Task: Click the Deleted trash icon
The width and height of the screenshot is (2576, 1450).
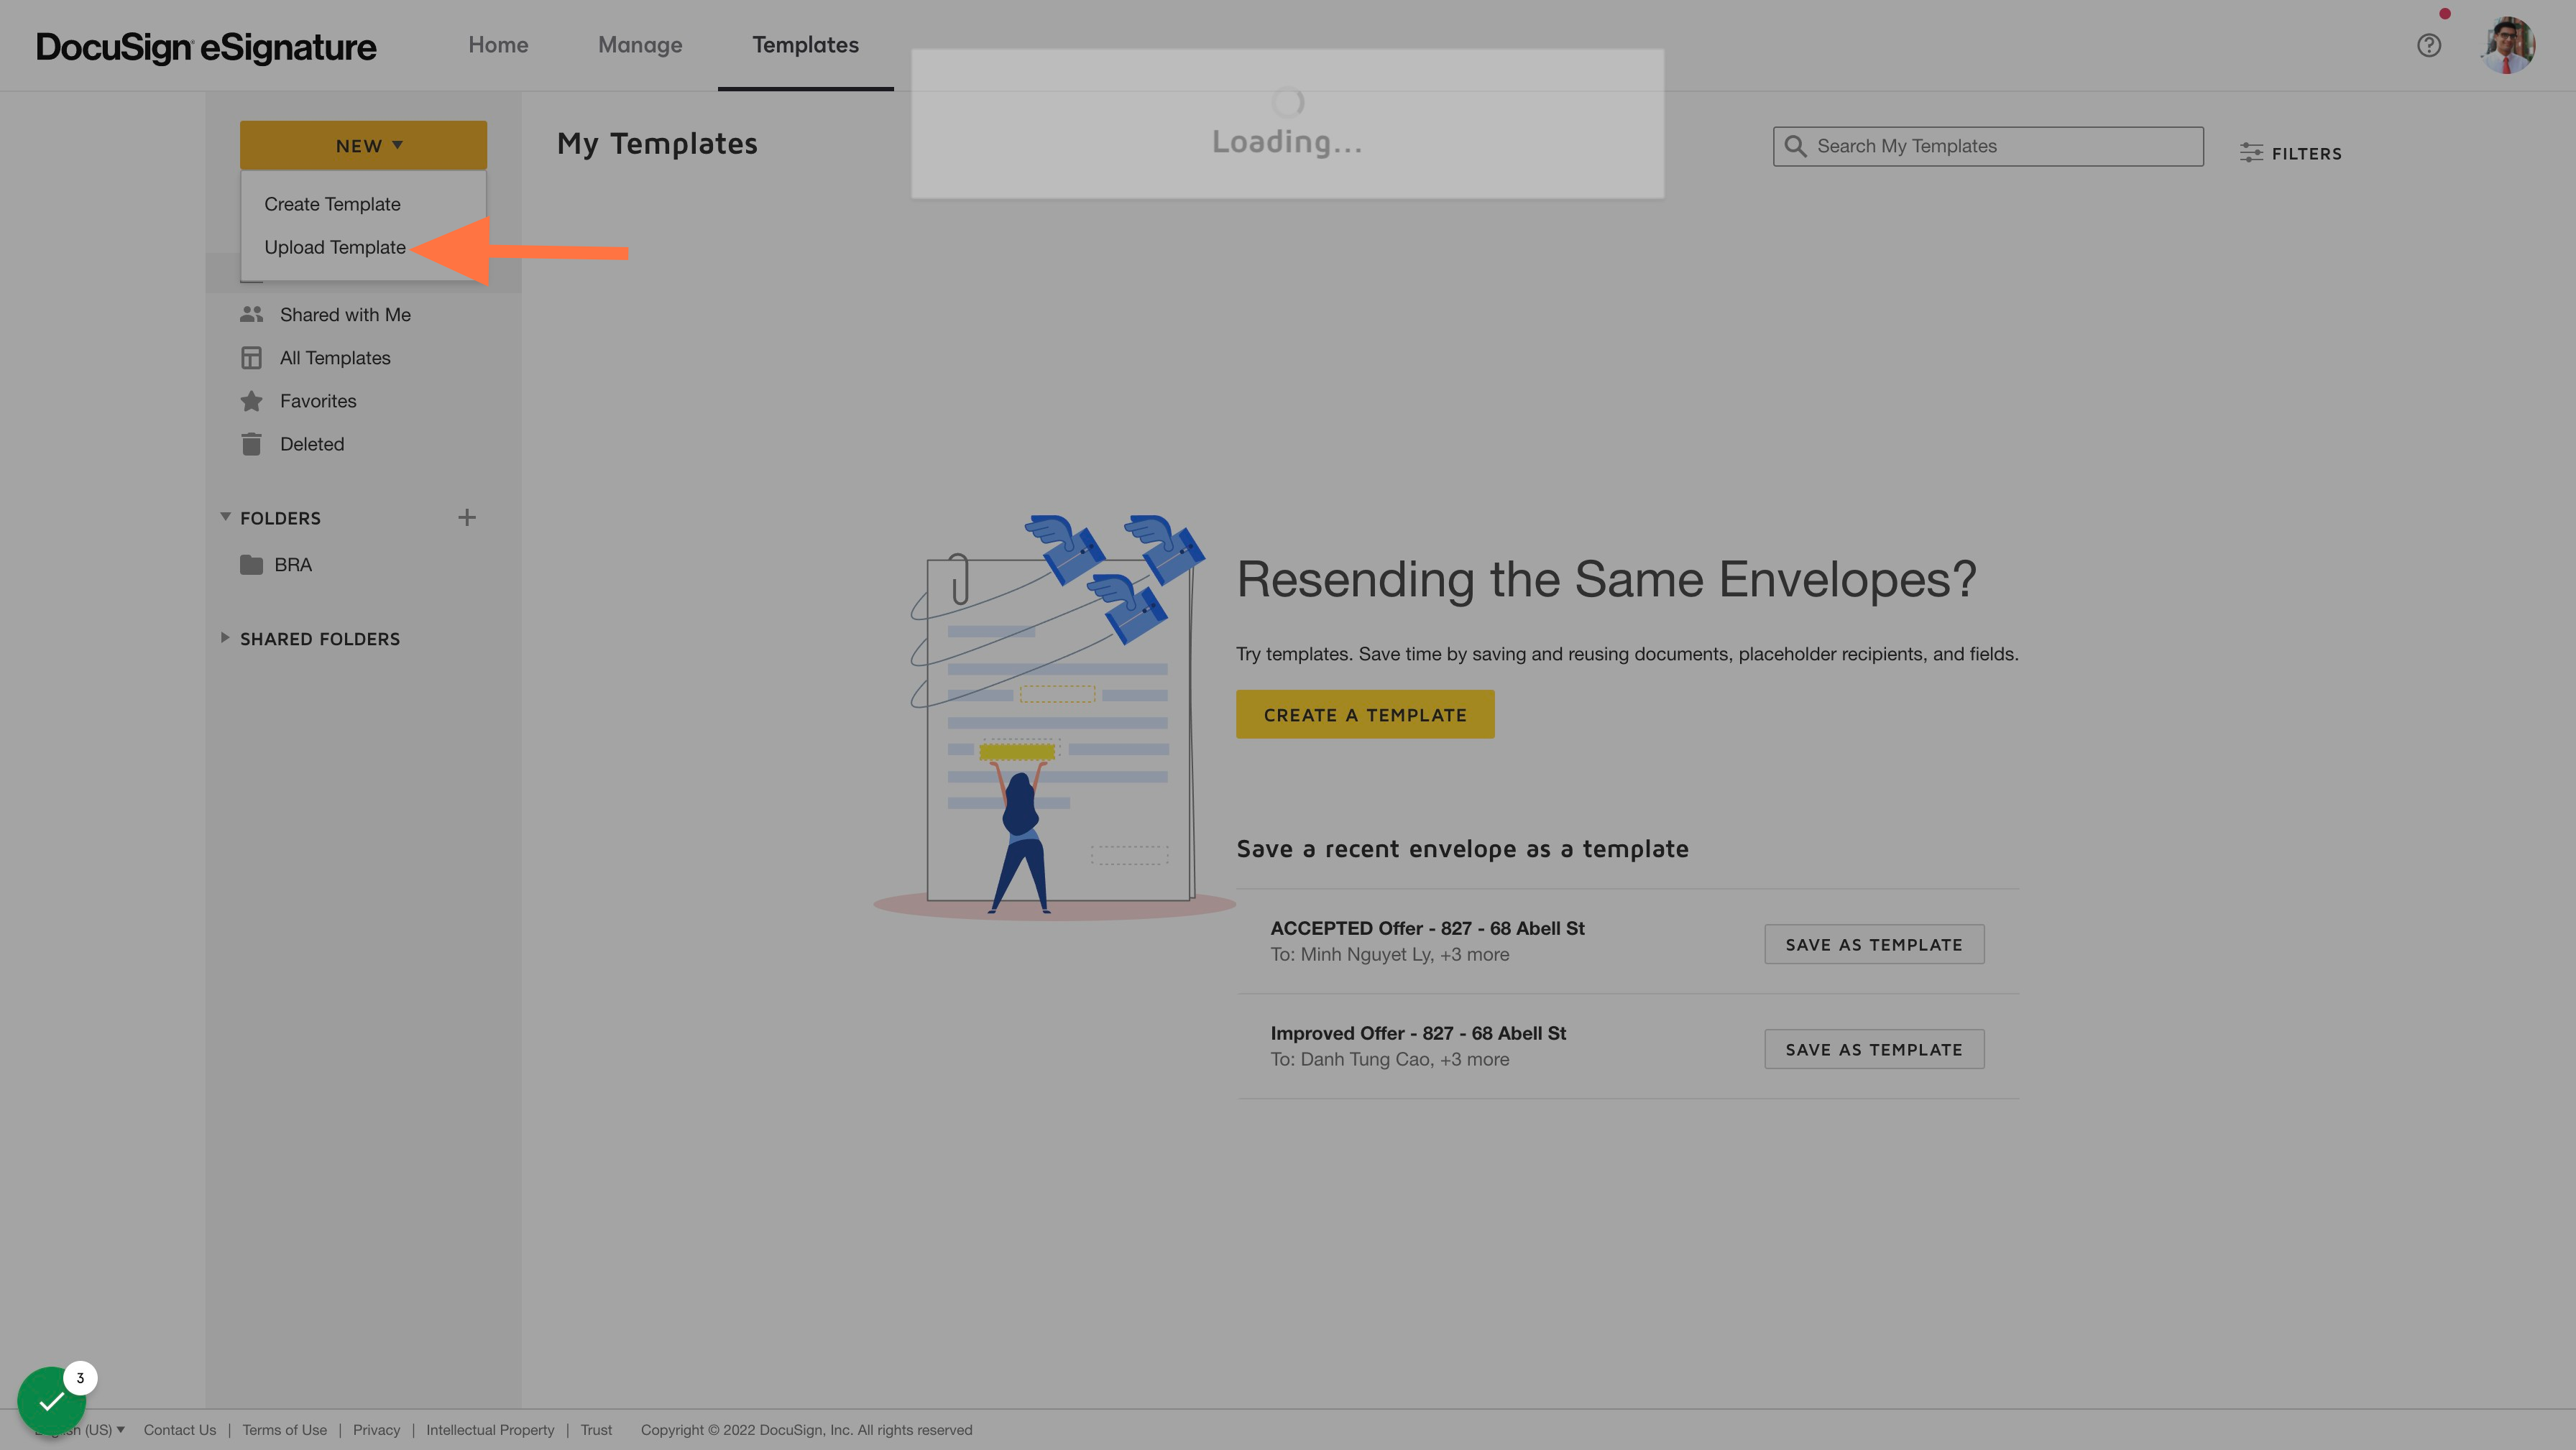Action: tap(251, 443)
